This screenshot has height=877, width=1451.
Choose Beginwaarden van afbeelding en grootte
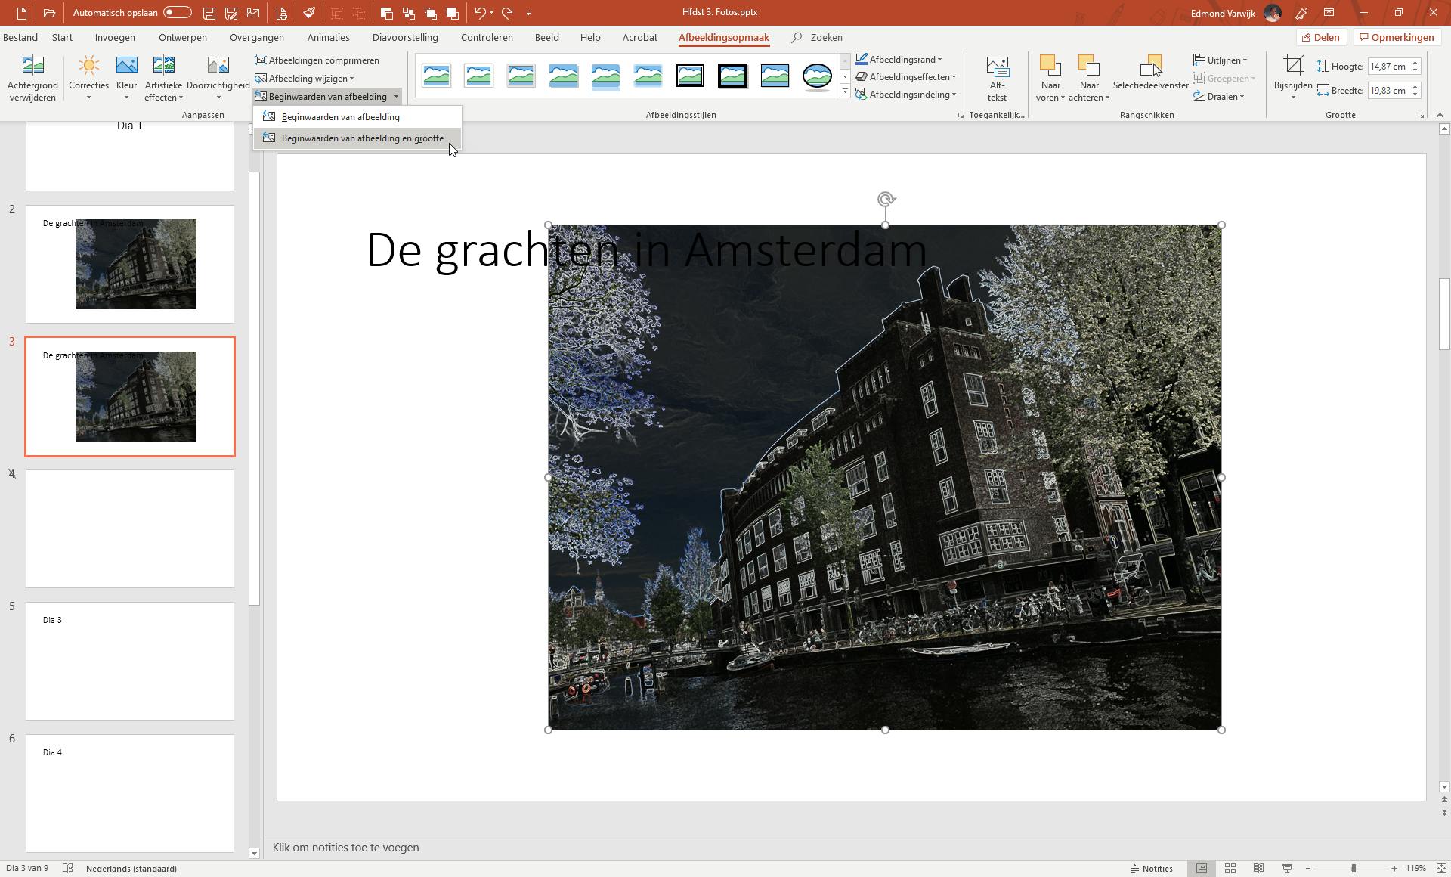click(x=361, y=138)
